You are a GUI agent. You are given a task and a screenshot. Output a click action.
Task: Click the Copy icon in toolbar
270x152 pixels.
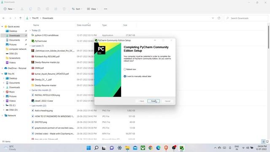pyautogui.click(x=30, y=9)
